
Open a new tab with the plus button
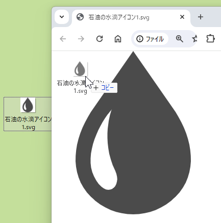201,17
